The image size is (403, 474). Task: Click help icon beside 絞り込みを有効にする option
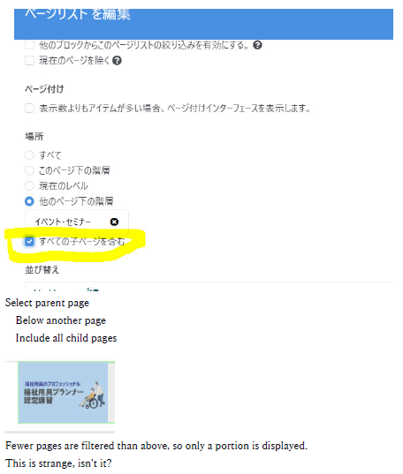(x=257, y=45)
